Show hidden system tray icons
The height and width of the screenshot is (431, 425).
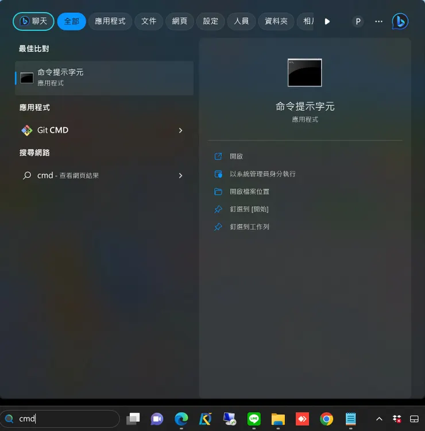pyautogui.click(x=379, y=419)
